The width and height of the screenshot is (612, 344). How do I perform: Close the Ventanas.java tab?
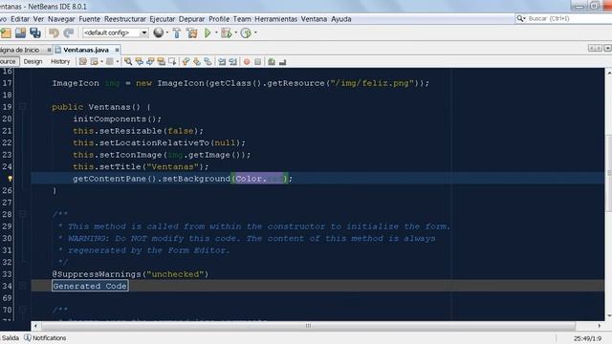[117, 50]
